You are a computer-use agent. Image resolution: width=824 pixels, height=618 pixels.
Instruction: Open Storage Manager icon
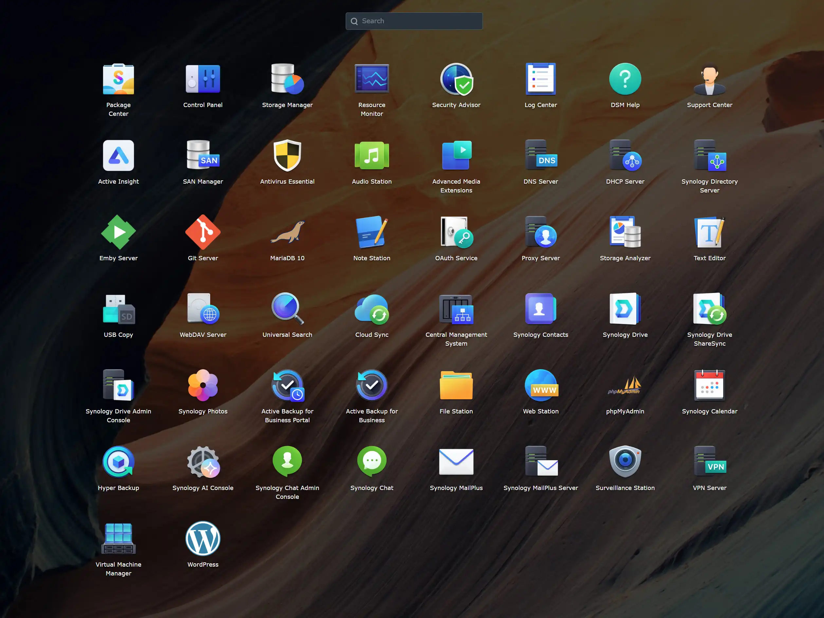coord(287,79)
